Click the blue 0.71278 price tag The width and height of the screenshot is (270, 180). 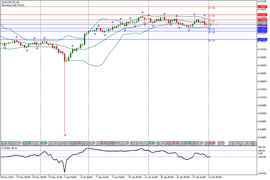(262, 31)
